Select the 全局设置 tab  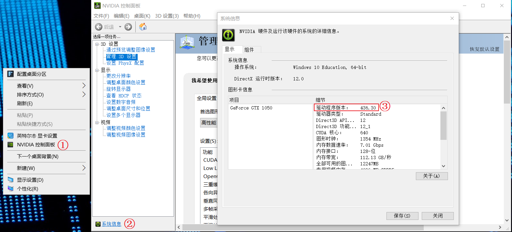[207, 98]
